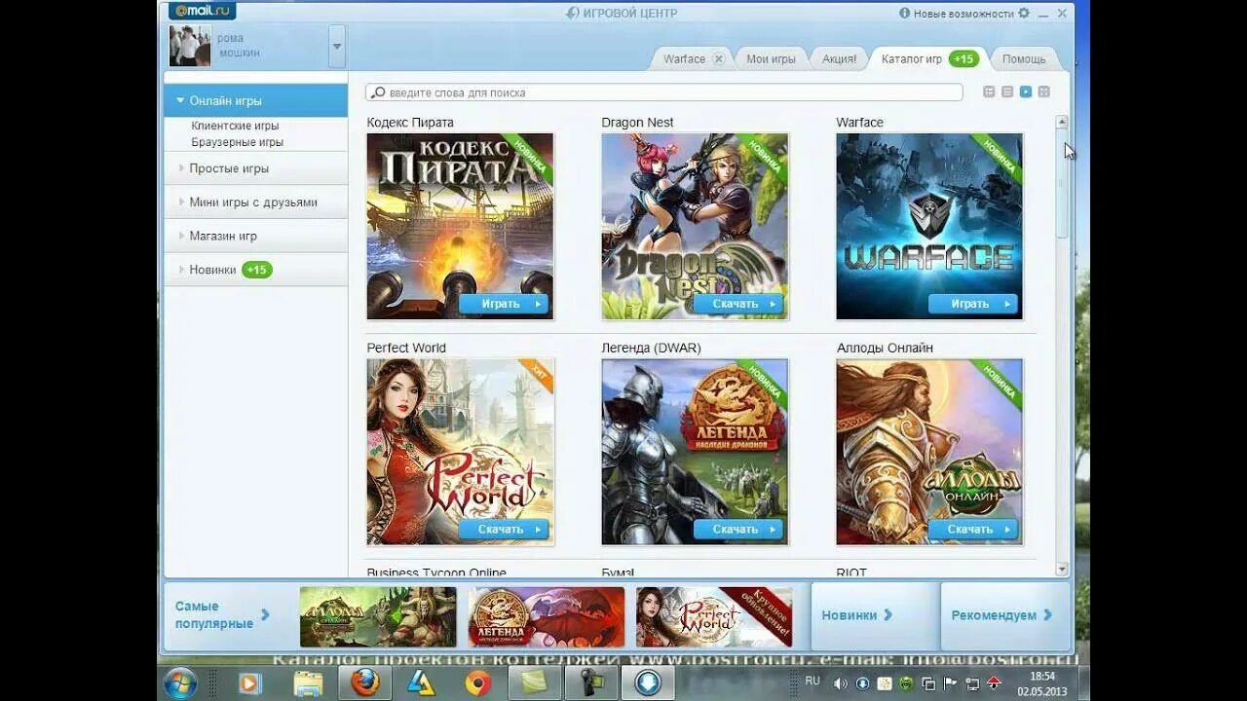The height and width of the screenshot is (701, 1247).
Task: Click Скачать on Perfect World
Action: pos(503,530)
